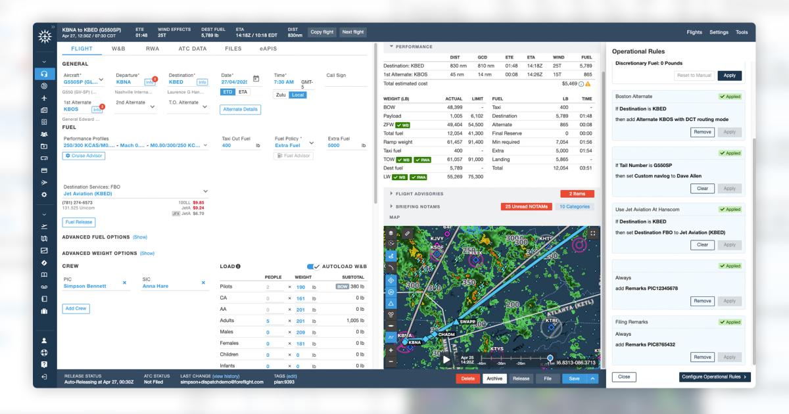Click the Fuel Release button
Viewport: 789px width, 414px height.
79,222
